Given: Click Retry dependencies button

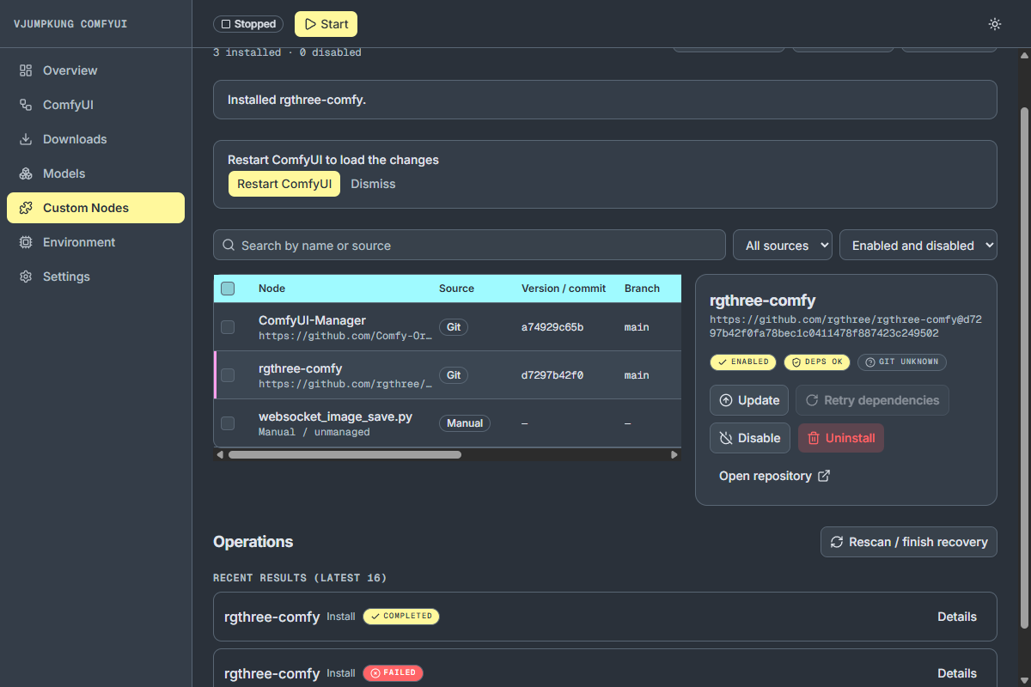Looking at the screenshot, I should (x=872, y=400).
